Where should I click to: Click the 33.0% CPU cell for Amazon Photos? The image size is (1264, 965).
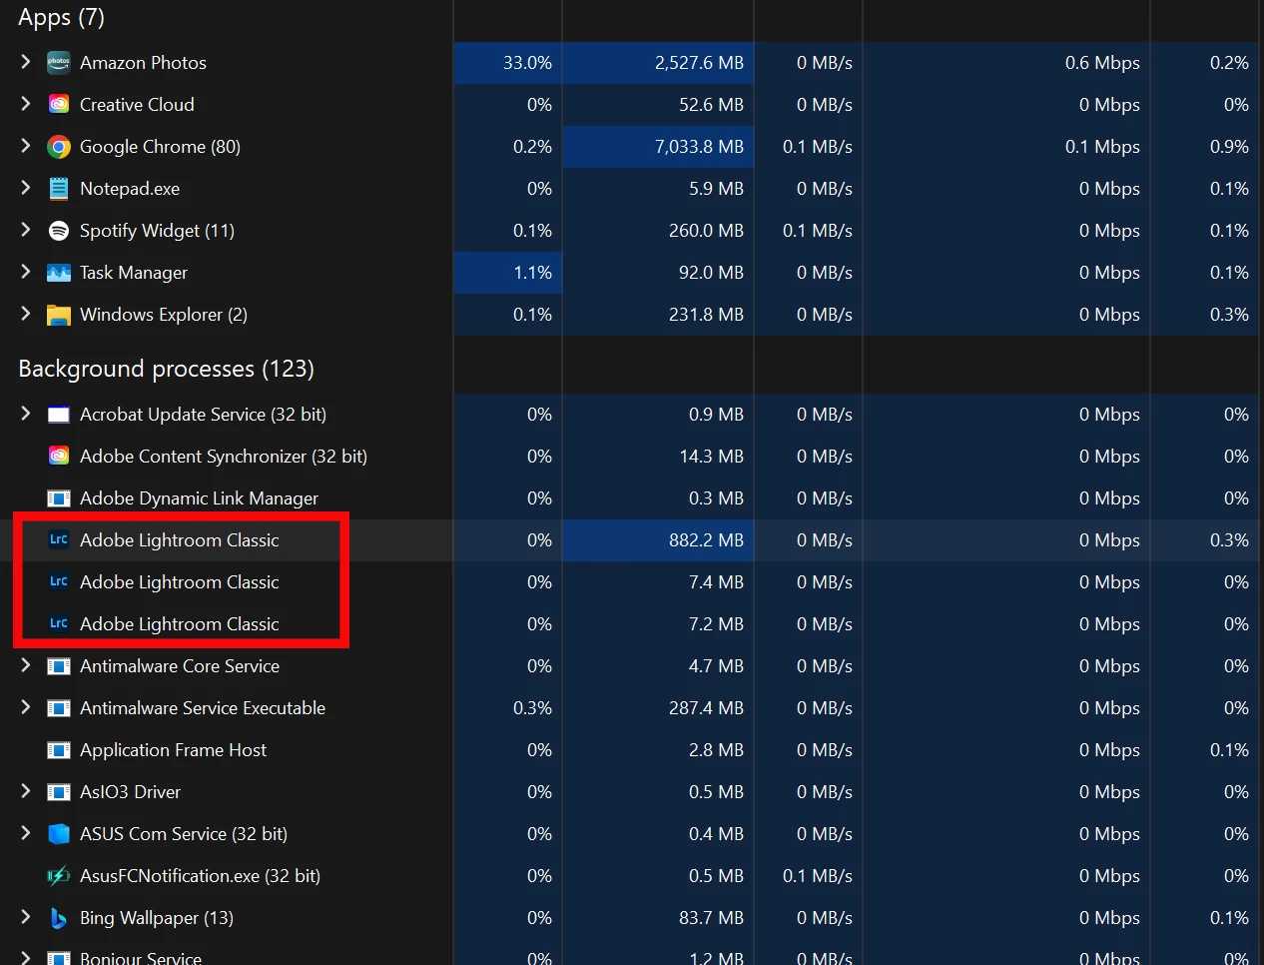click(508, 63)
